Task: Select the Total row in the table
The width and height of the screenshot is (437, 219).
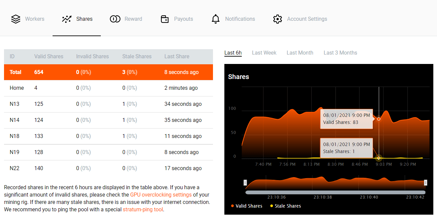Action: pos(108,72)
